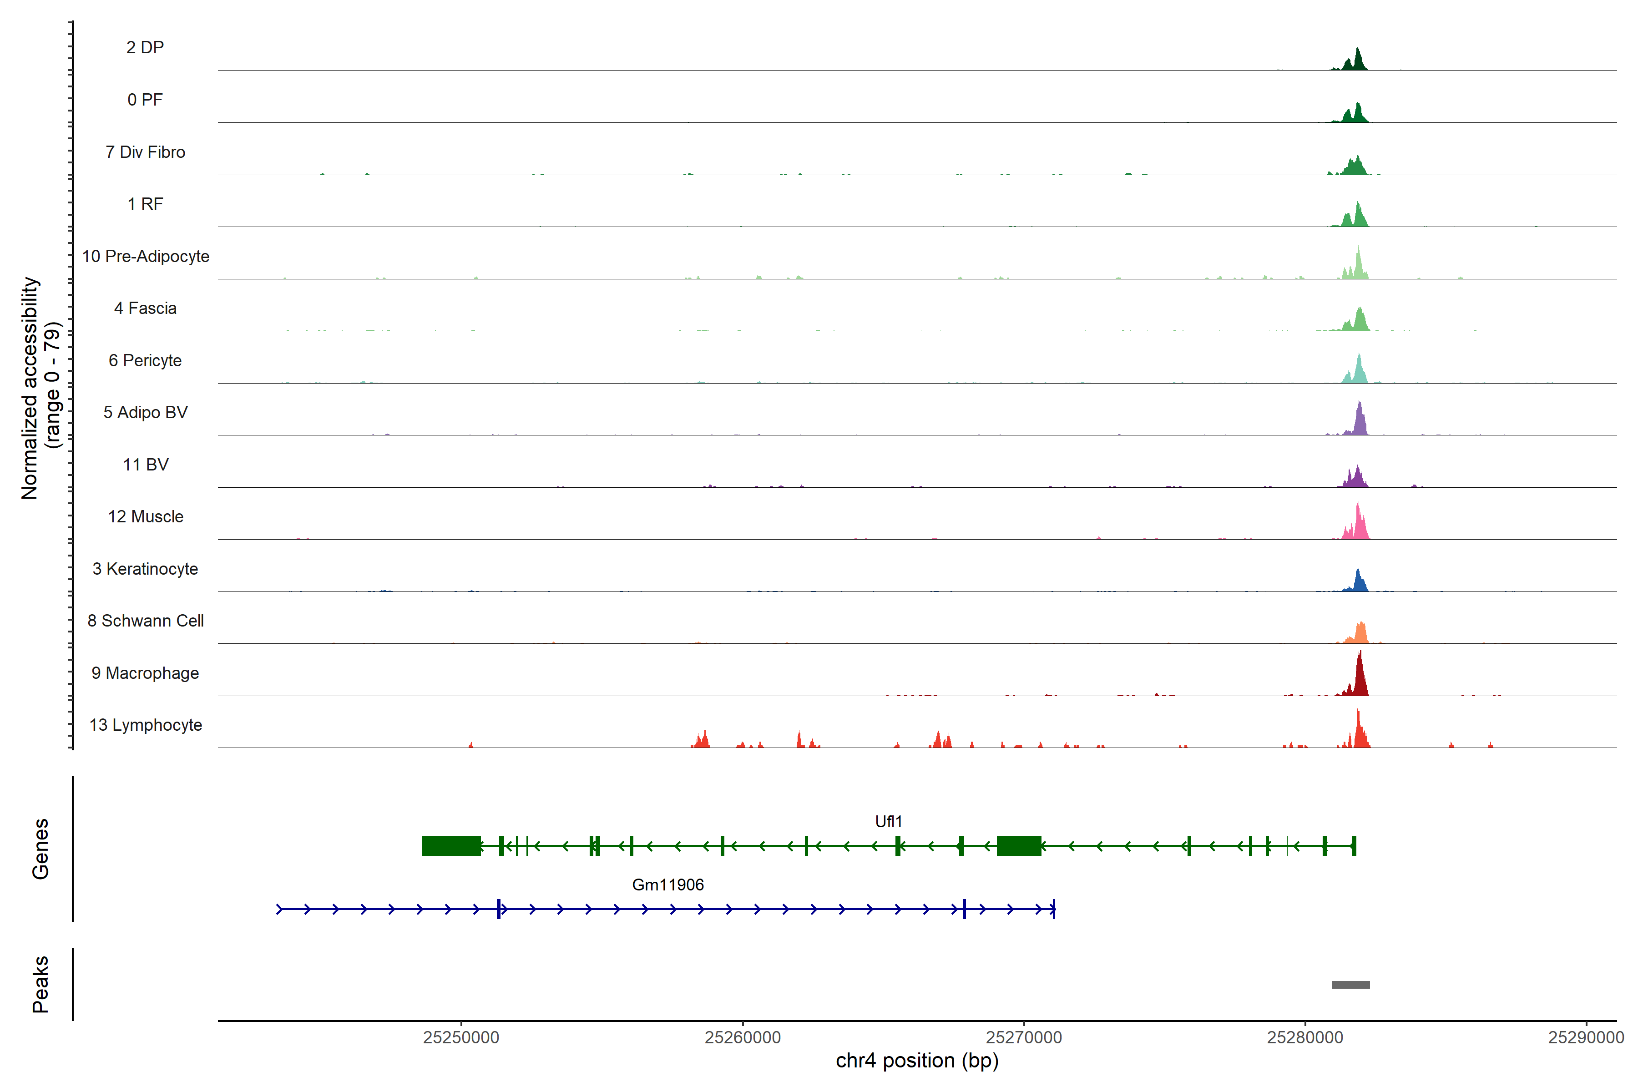The height and width of the screenshot is (1092, 1638).
Task: Click the Peaks panel label
Action: (40, 983)
